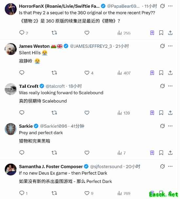Open three-dot menu on Sarkie's tweet
180x199 pixels.
[x=170, y=126]
